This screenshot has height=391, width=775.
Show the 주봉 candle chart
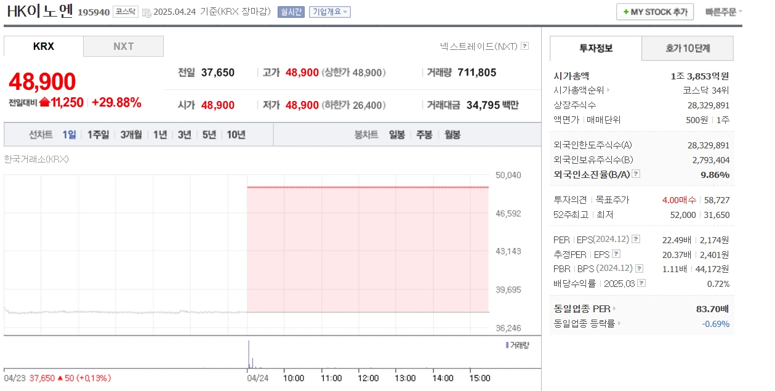(x=425, y=134)
